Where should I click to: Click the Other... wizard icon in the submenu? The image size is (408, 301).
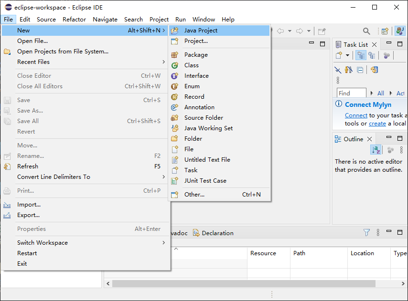[174, 195]
